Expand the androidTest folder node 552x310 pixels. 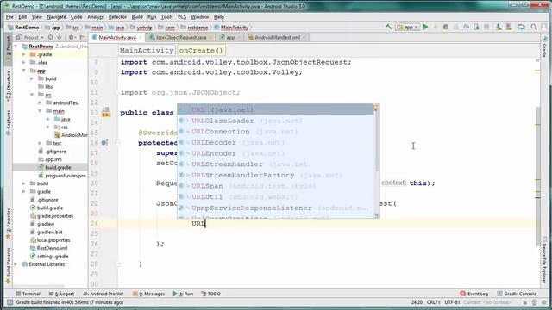point(40,103)
